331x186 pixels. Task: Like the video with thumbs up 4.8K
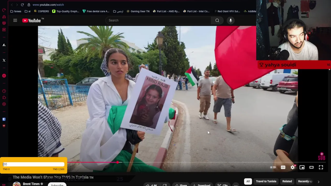click(x=152, y=184)
